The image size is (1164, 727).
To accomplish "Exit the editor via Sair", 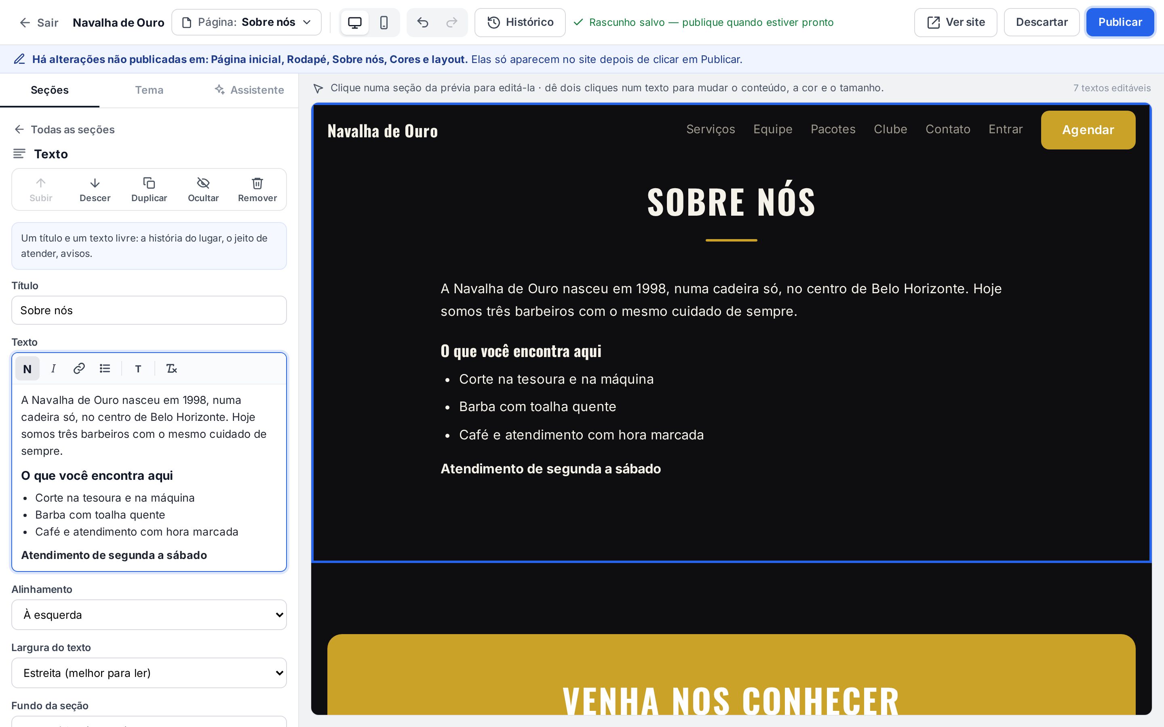I will pos(38,23).
